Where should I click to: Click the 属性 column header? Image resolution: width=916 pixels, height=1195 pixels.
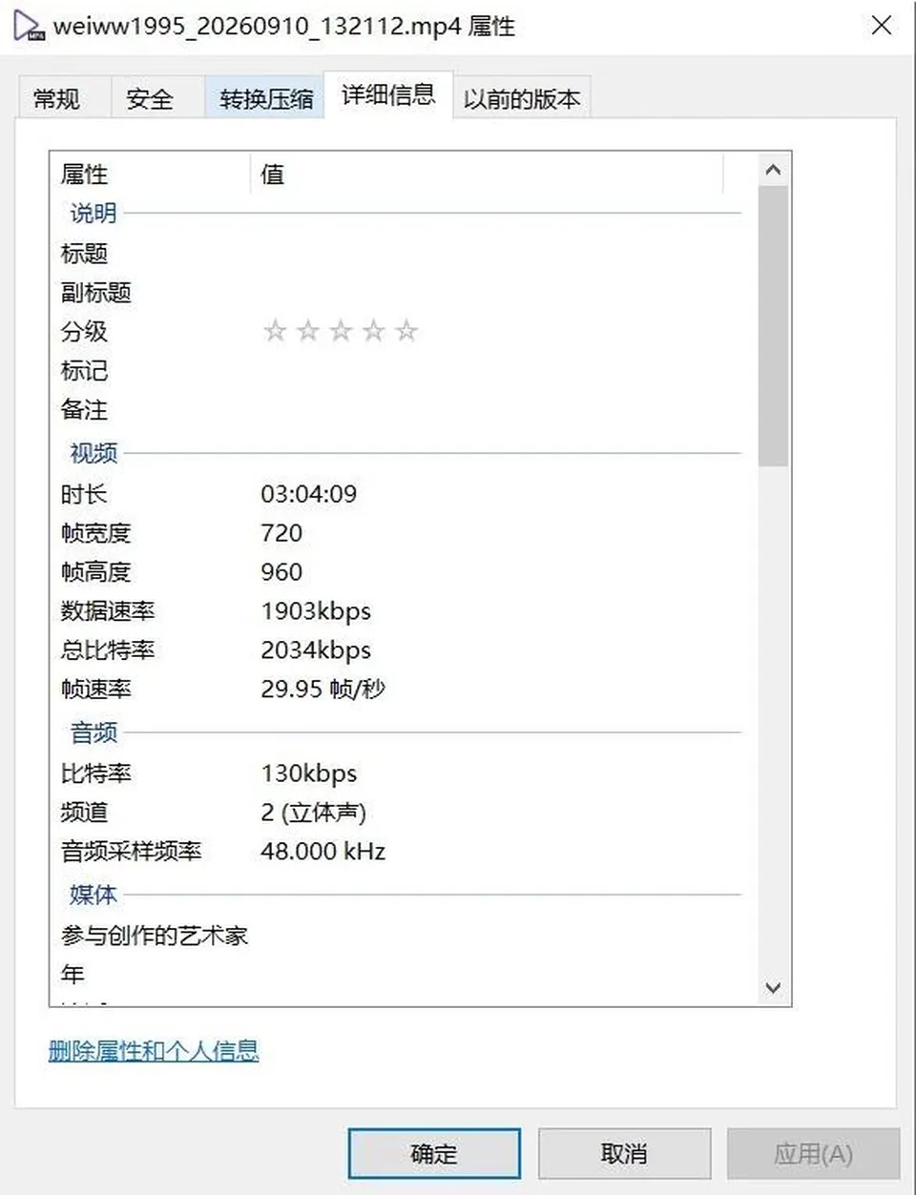click(x=150, y=175)
